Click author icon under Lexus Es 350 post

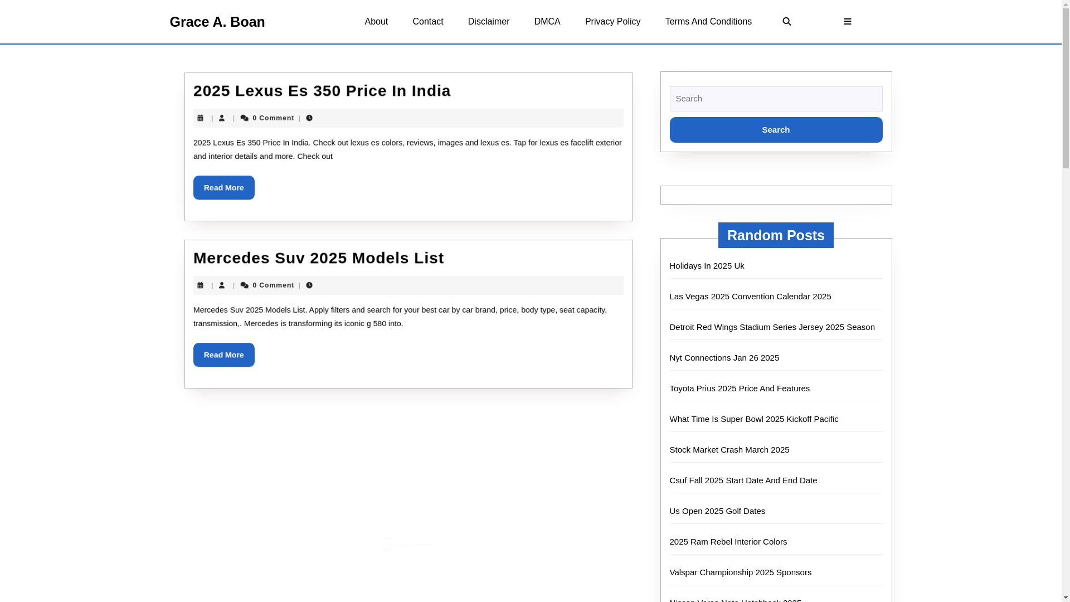pyautogui.click(x=222, y=118)
